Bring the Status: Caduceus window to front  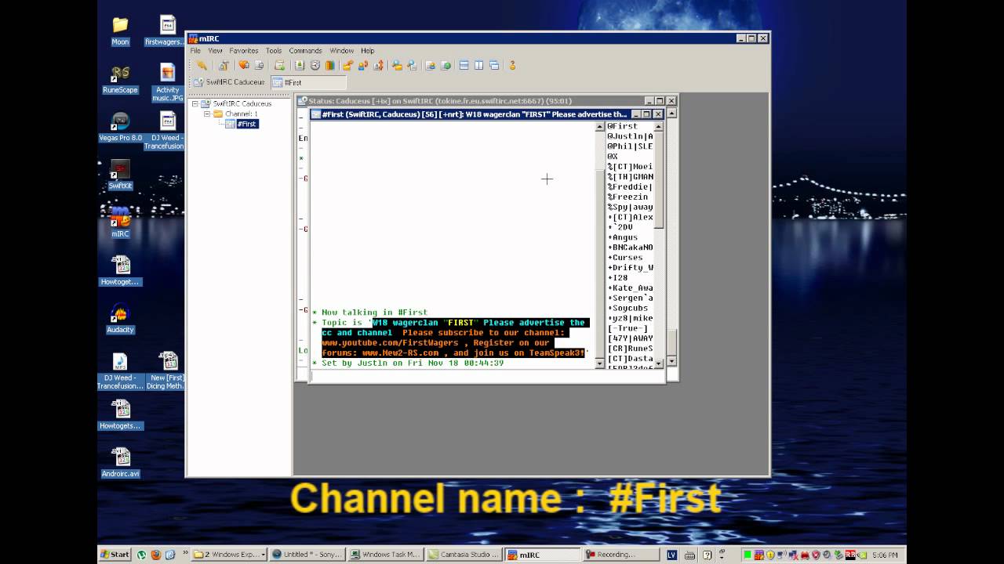[x=470, y=101]
